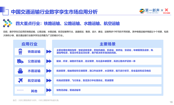This screenshot has width=174, height=105.
Task: Click the truck icon beside 公路运输
Action: (x=20, y=61)
